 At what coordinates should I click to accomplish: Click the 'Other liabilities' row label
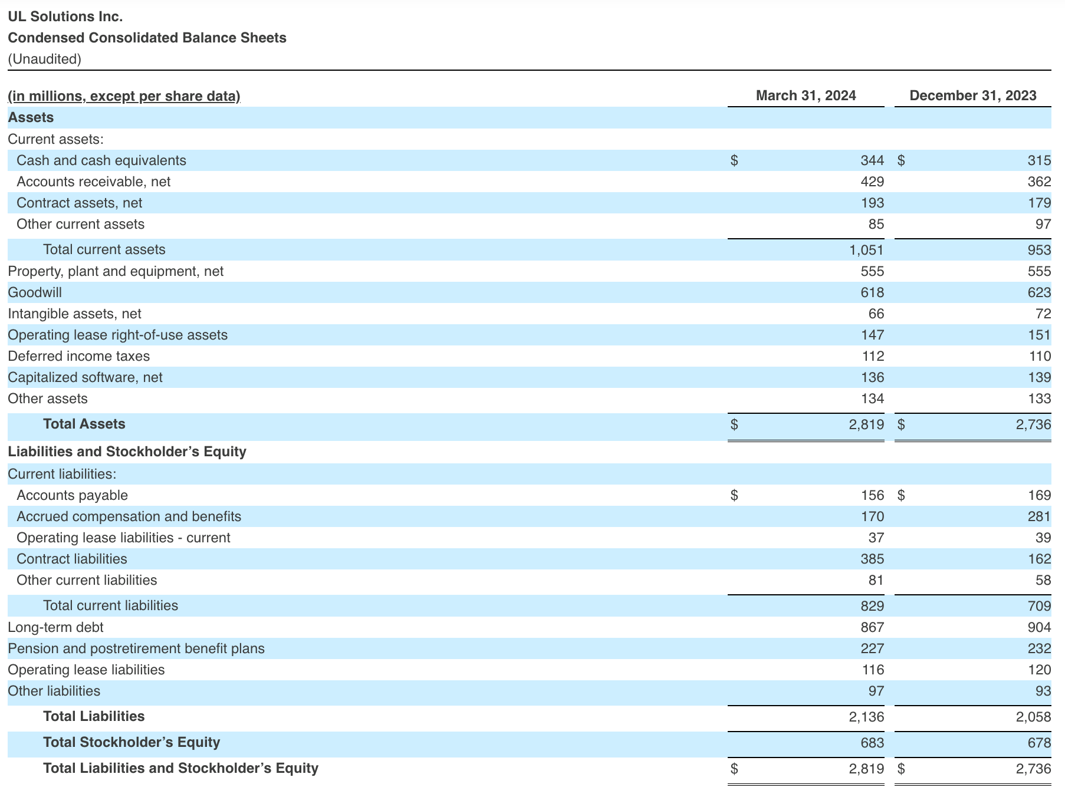click(x=54, y=691)
